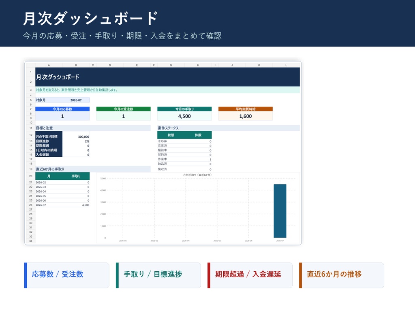Select the 平均実質時給 KPI header
The image size is (415, 311).
click(x=246, y=109)
